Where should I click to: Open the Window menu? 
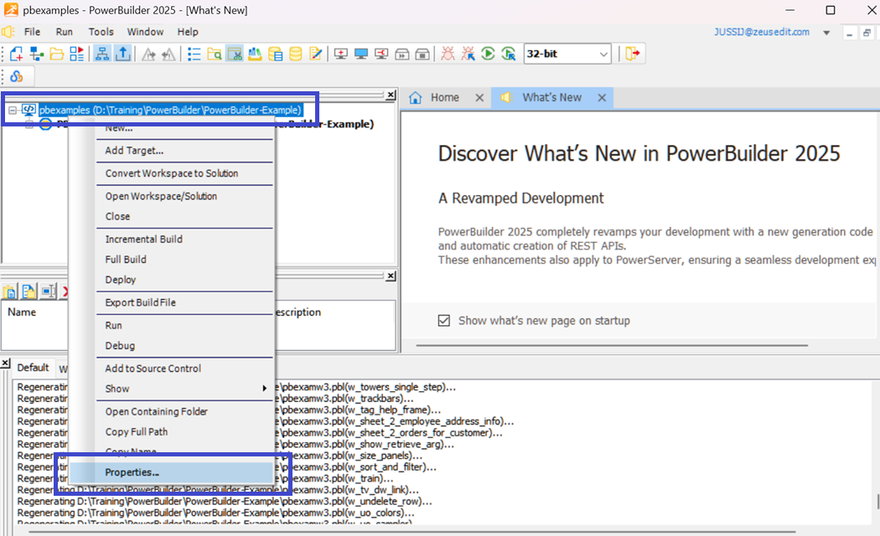145,32
